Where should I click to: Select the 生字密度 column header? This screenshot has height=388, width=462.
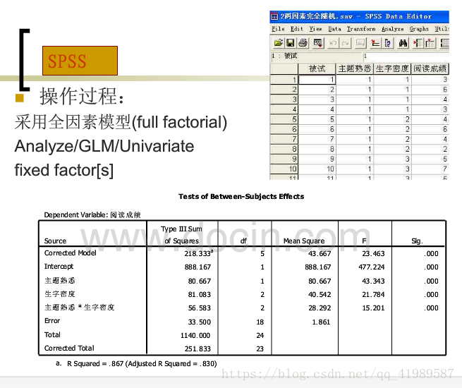[x=392, y=68]
